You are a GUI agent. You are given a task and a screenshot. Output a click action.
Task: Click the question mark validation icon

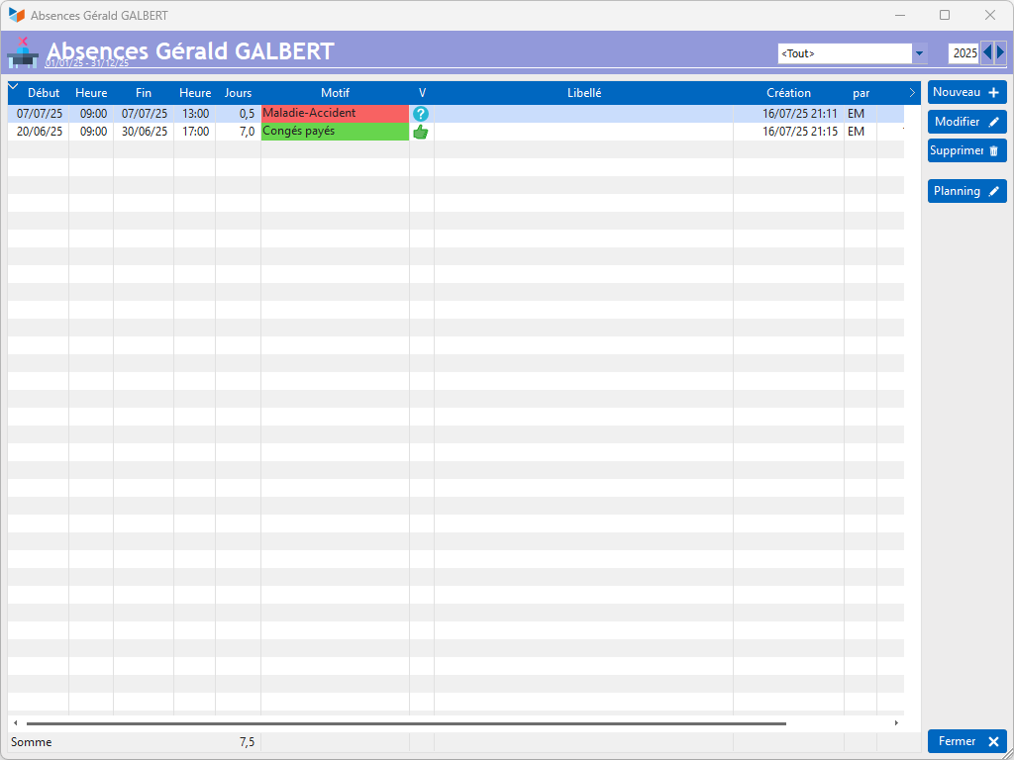point(421,114)
